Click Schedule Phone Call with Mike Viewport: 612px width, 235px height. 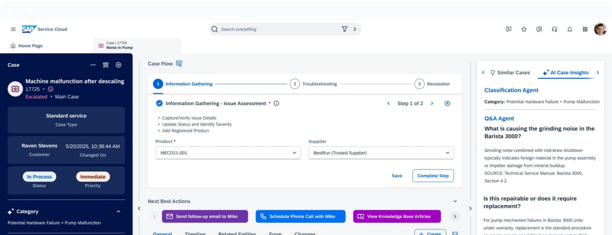[300, 216]
